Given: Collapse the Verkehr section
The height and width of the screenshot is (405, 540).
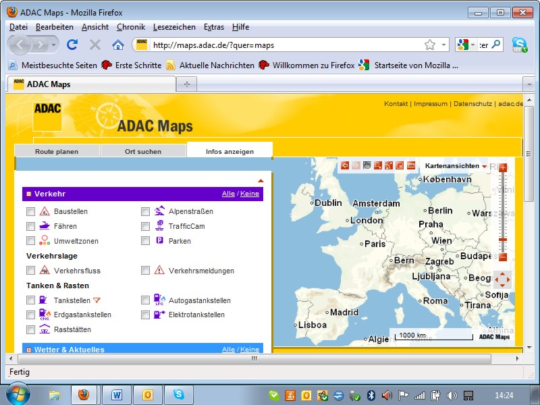Looking at the screenshot, I should [29, 194].
